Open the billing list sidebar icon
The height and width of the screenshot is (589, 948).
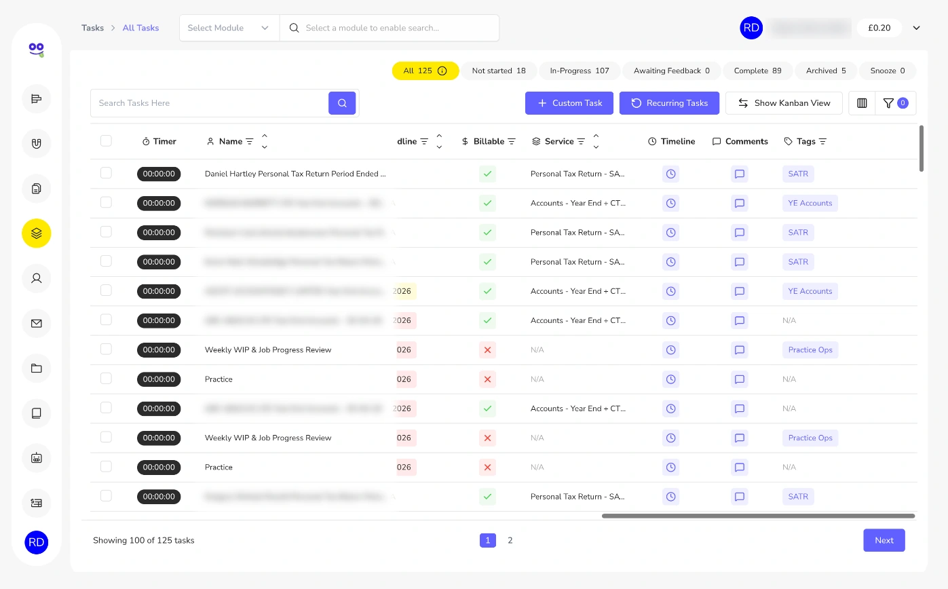[x=37, y=503]
